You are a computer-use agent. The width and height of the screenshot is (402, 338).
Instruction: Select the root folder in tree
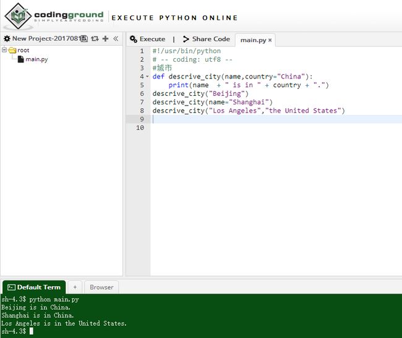(19, 50)
